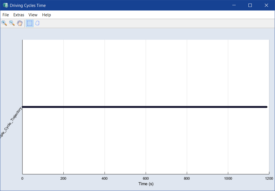Open the Extras menu
The height and width of the screenshot is (191, 275).
click(19, 15)
